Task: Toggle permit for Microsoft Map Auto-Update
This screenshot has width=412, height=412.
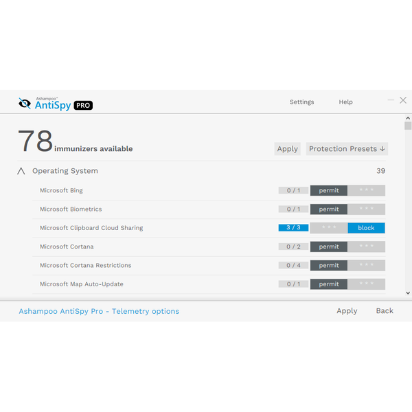Action: tap(329, 284)
